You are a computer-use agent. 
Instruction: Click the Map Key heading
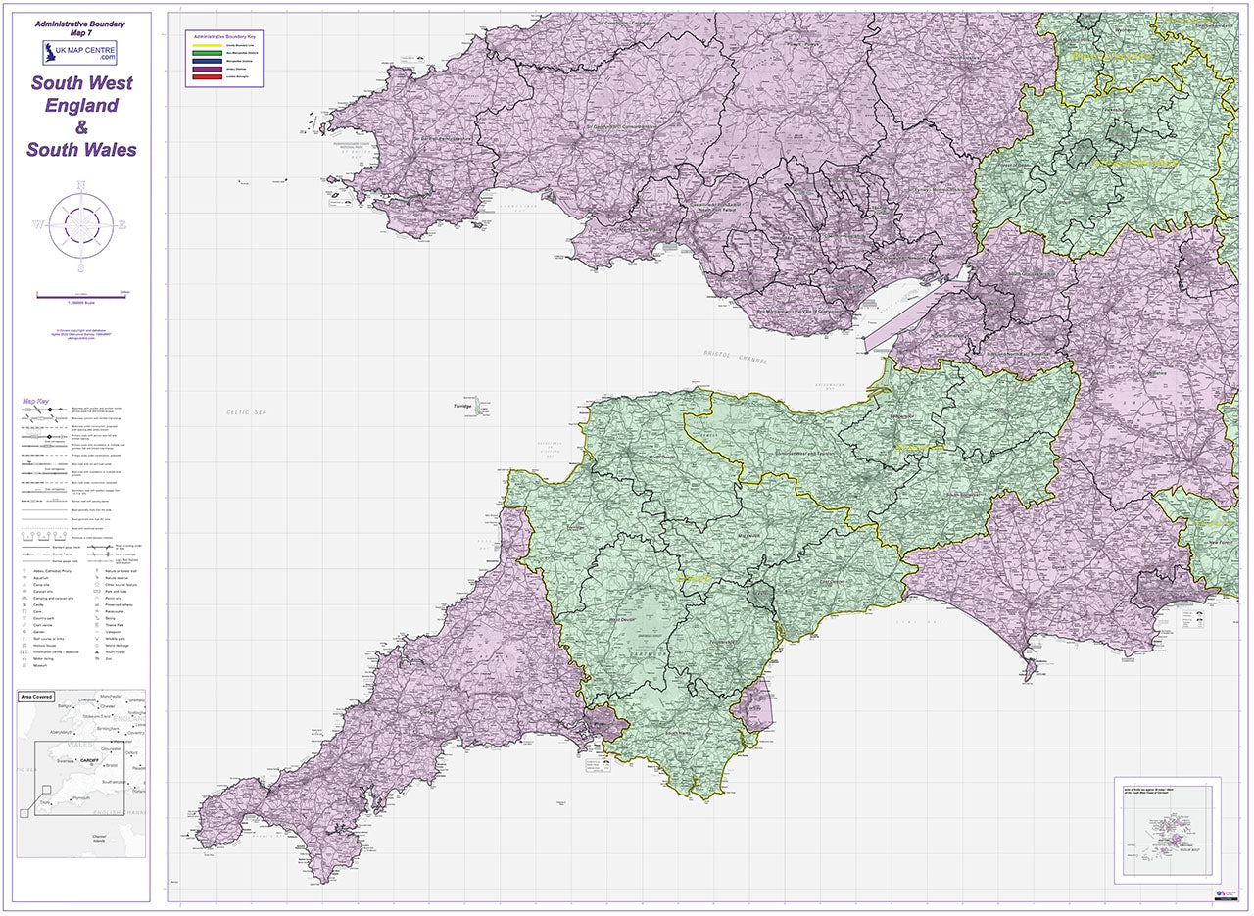pyautogui.click(x=36, y=401)
